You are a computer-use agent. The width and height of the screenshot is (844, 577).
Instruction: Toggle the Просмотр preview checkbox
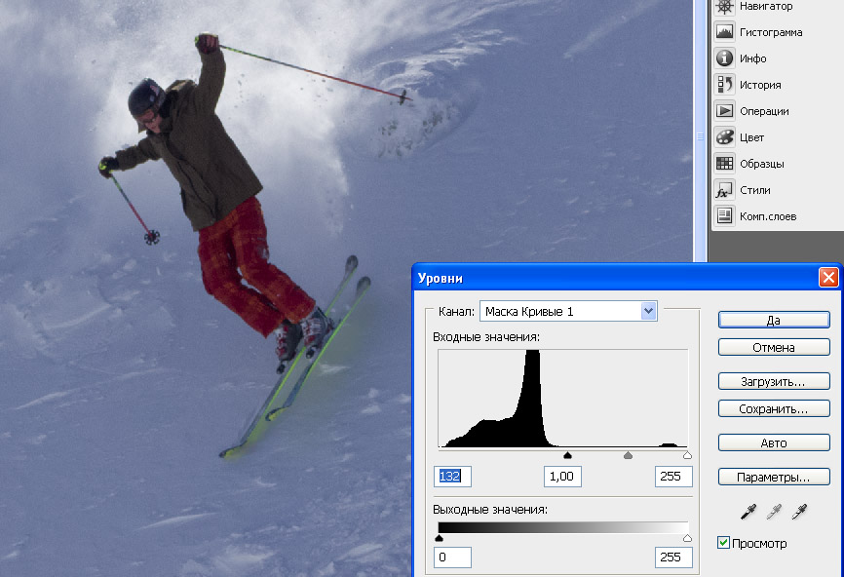click(723, 543)
